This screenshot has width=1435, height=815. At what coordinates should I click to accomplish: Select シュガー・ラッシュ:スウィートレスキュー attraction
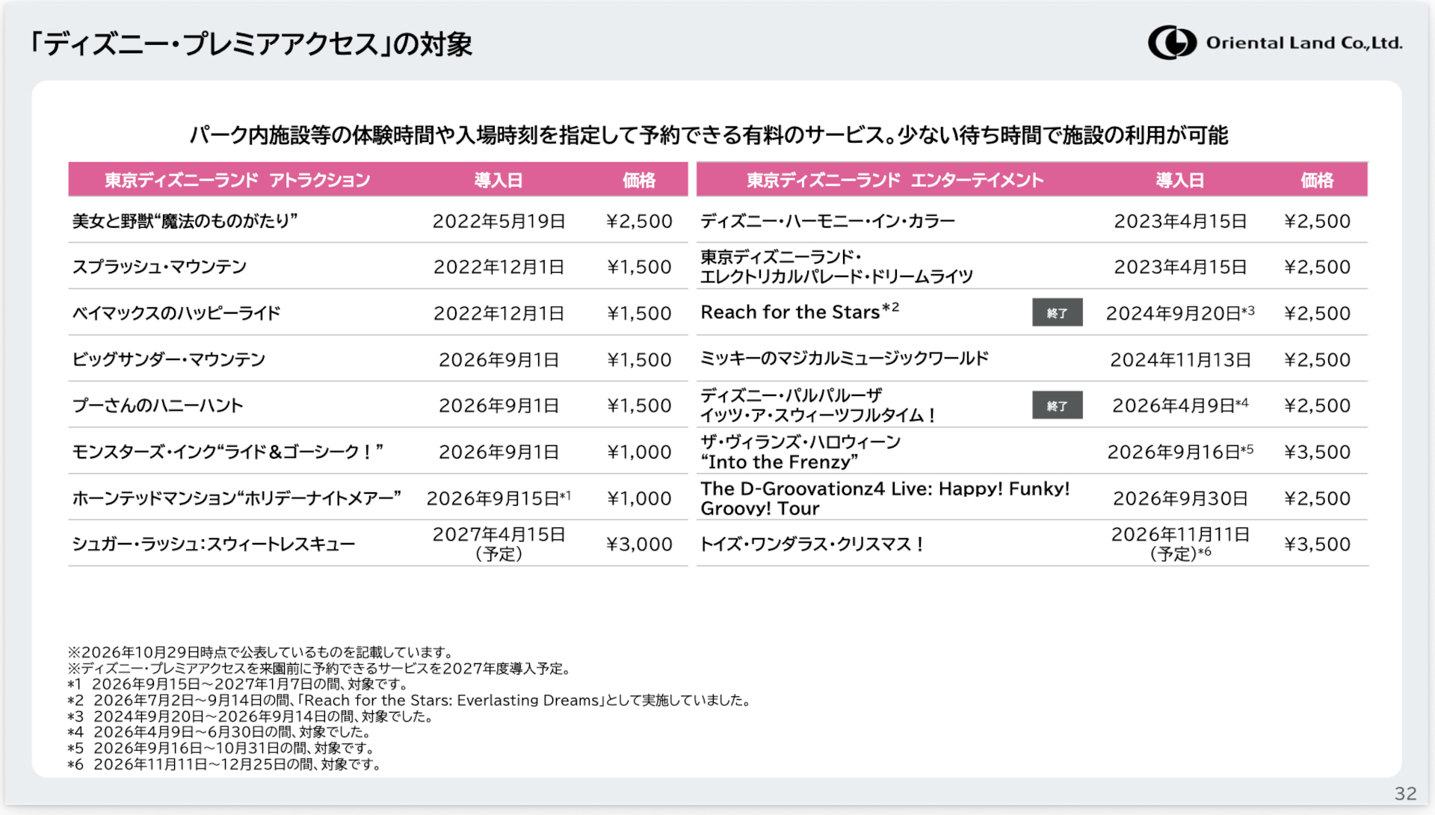tap(214, 545)
